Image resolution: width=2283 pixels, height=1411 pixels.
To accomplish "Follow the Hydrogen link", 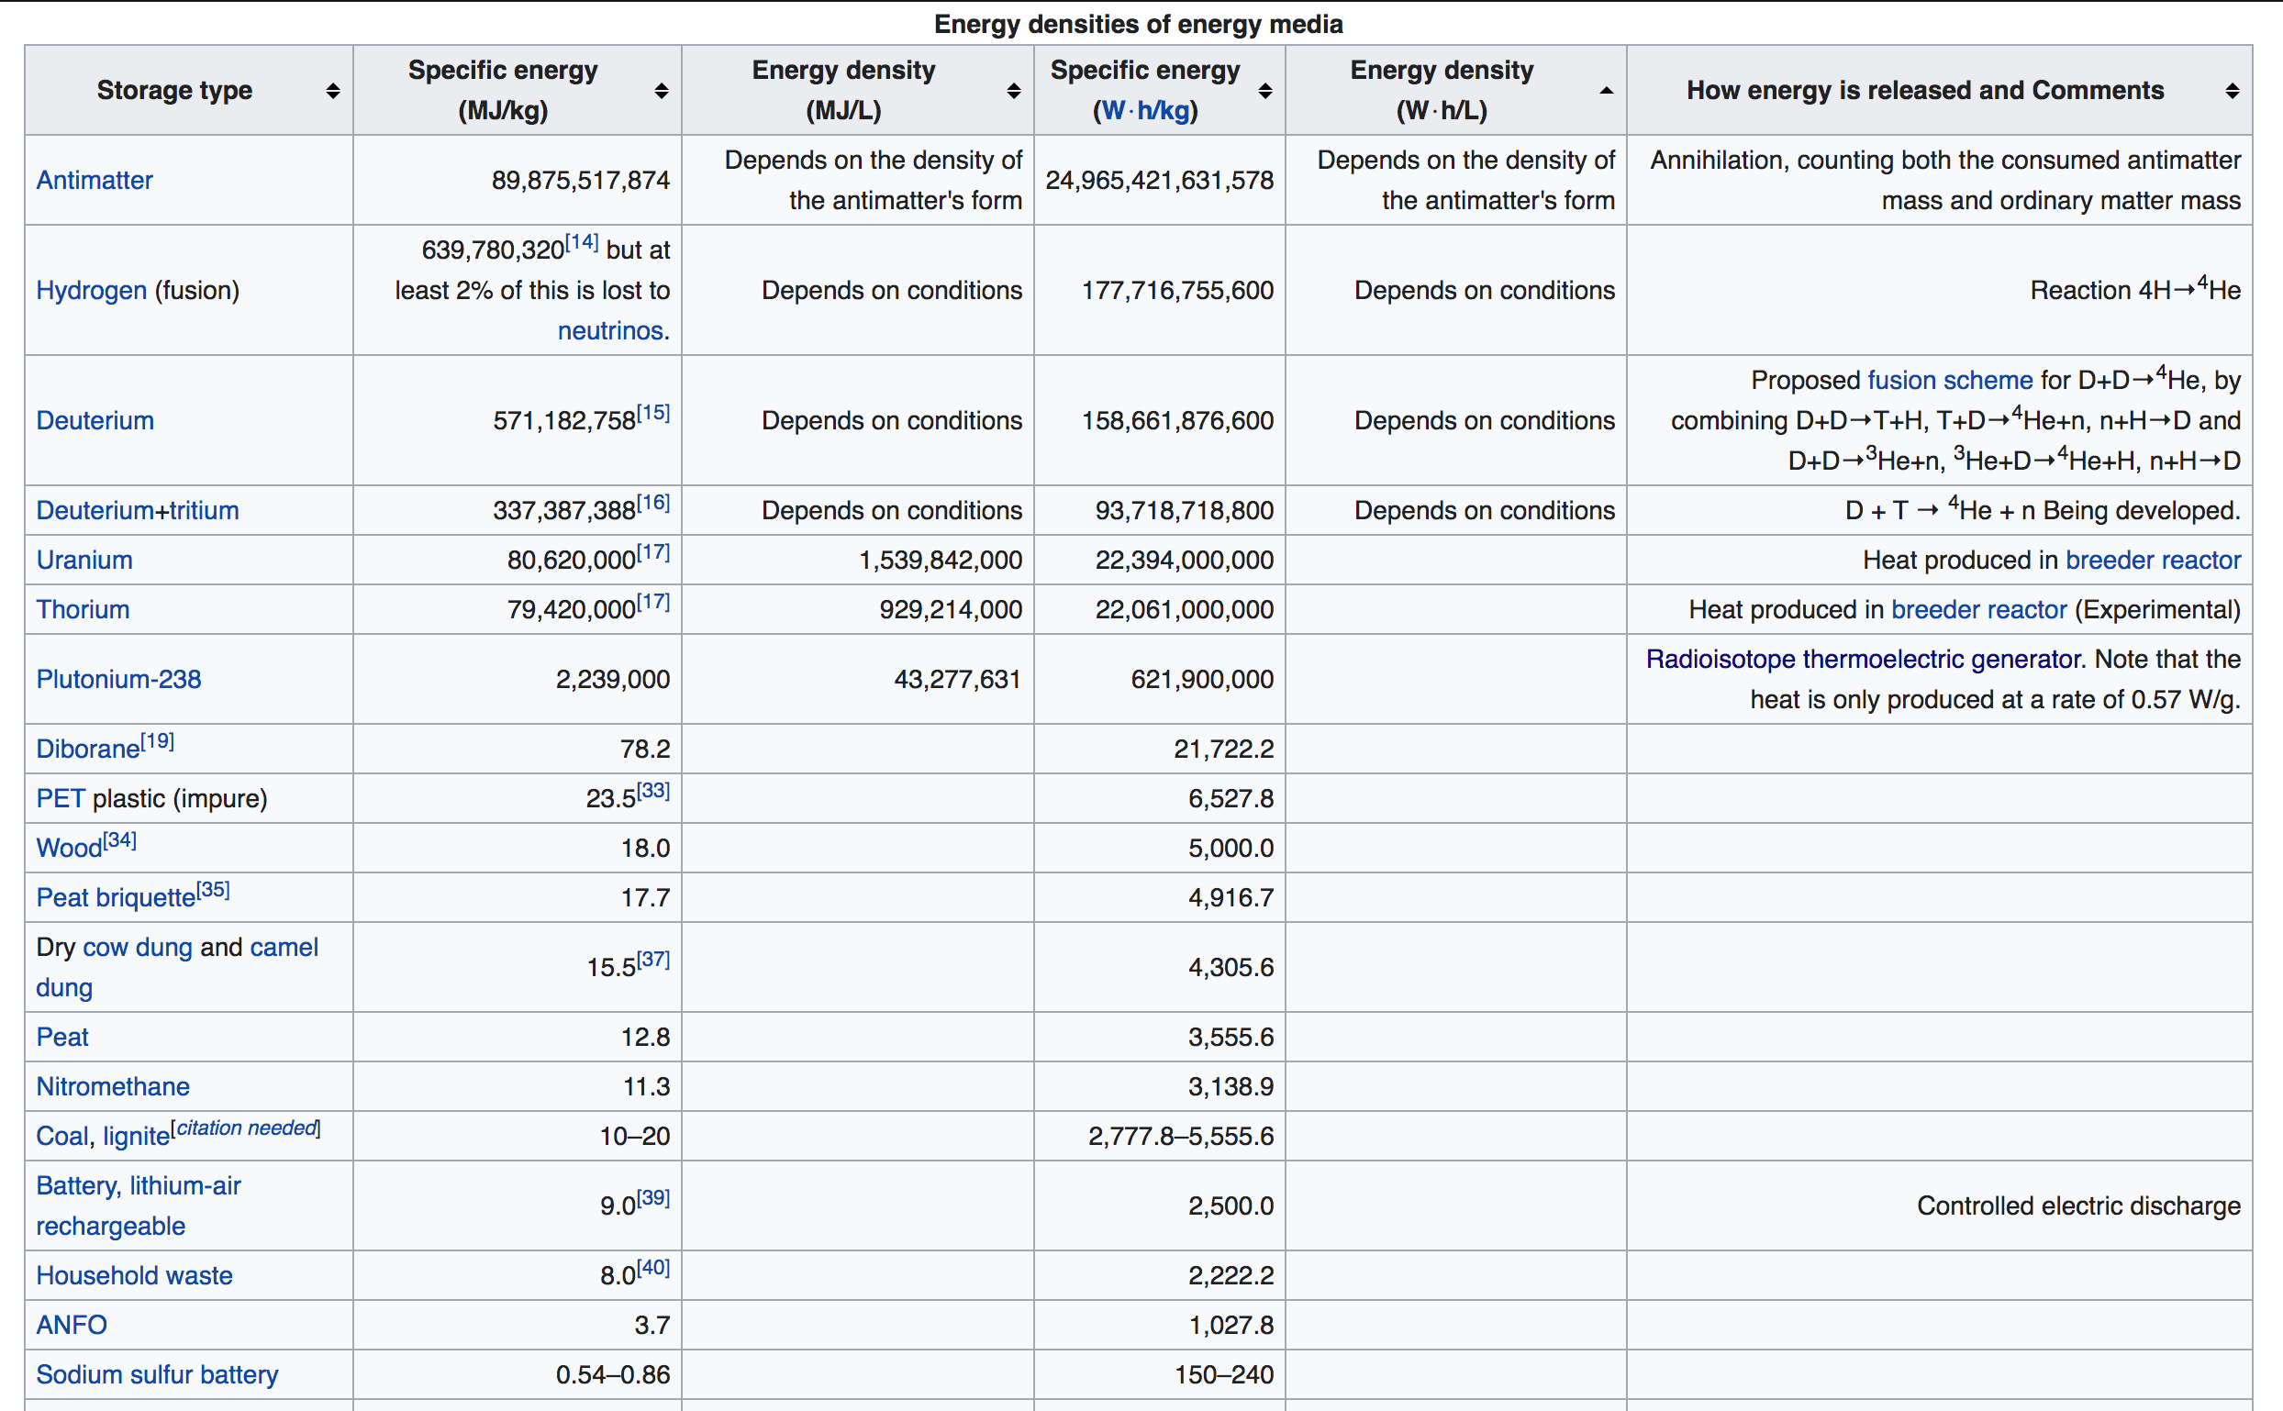I will [92, 290].
